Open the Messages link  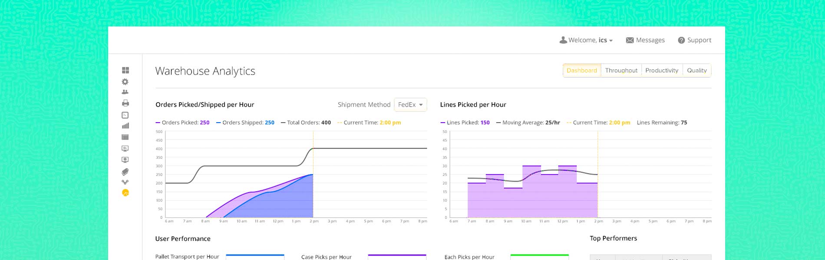pos(645,40)
